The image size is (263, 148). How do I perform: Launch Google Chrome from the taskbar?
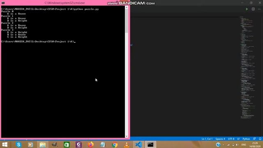coord(115,144)
